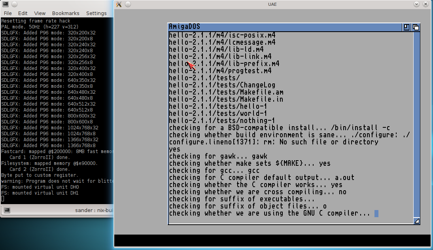The image size is (433, 250).
Task: Click 'Added P96 mode: 1366x768x8' line
Action: (48, 146)
